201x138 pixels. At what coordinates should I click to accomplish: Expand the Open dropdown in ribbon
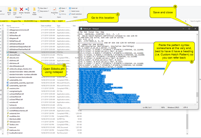point(63,8)
